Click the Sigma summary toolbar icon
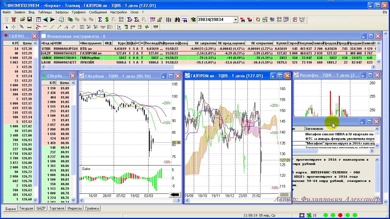The height and width of the screenshot is (219, 390). point(100,19)
